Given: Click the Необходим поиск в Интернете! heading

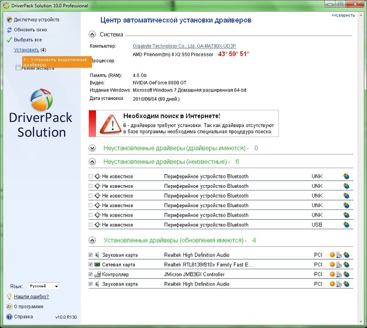Looking at the screenshot, I should 171,116.
